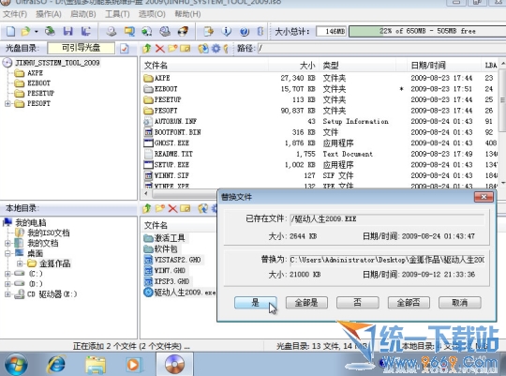Click the up-folder arrow in the disc pane
This screenshot has height=376, width=506.
click(147, 49)
